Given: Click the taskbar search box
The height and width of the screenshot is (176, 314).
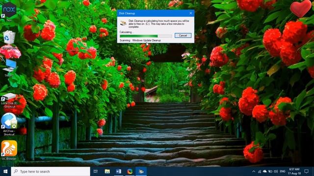Looking at the screenshot, I should (51, 172).
